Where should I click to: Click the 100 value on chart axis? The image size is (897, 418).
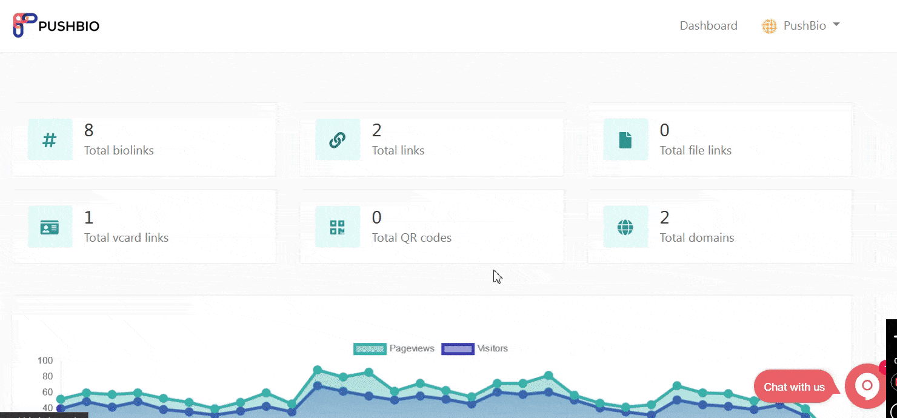pyautogui.click(x=45, y=360)
